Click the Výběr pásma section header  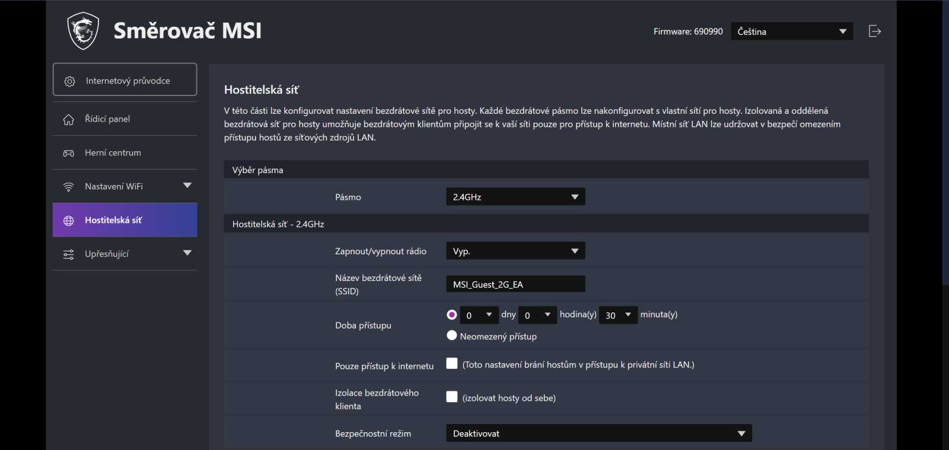[x=546, y=170]
